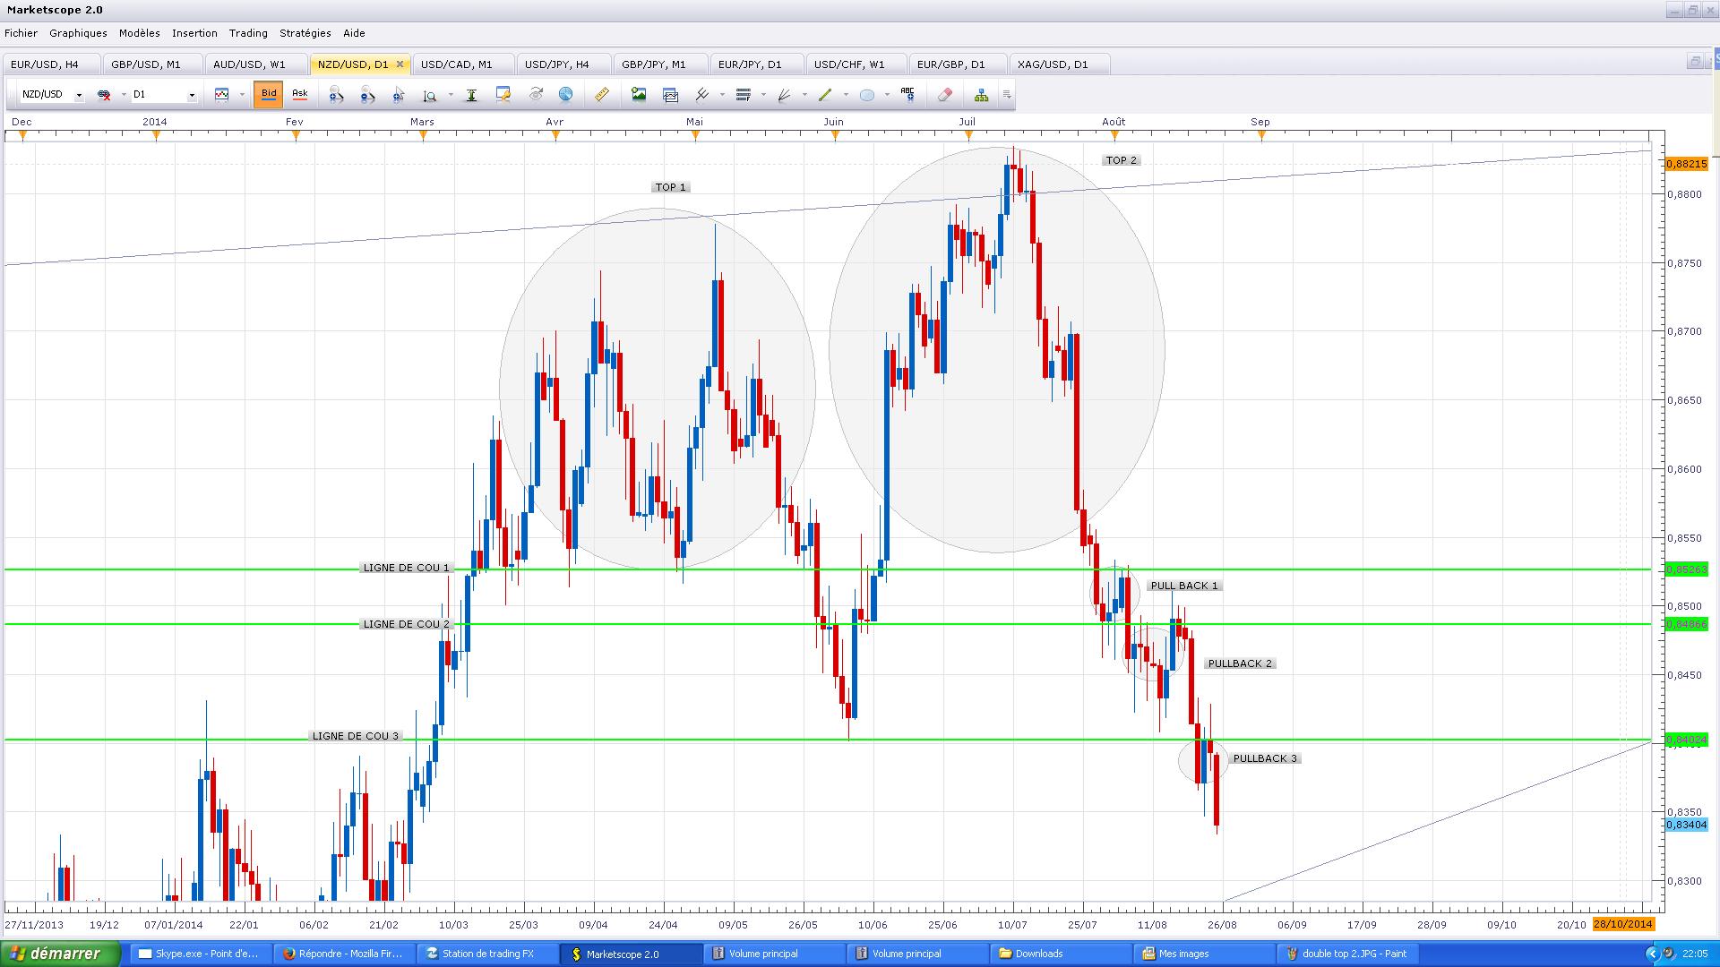The width and height of the screenshot is (1720, 967).
Task: Click the globe icon in toolbar
Action: click(565, 95)
